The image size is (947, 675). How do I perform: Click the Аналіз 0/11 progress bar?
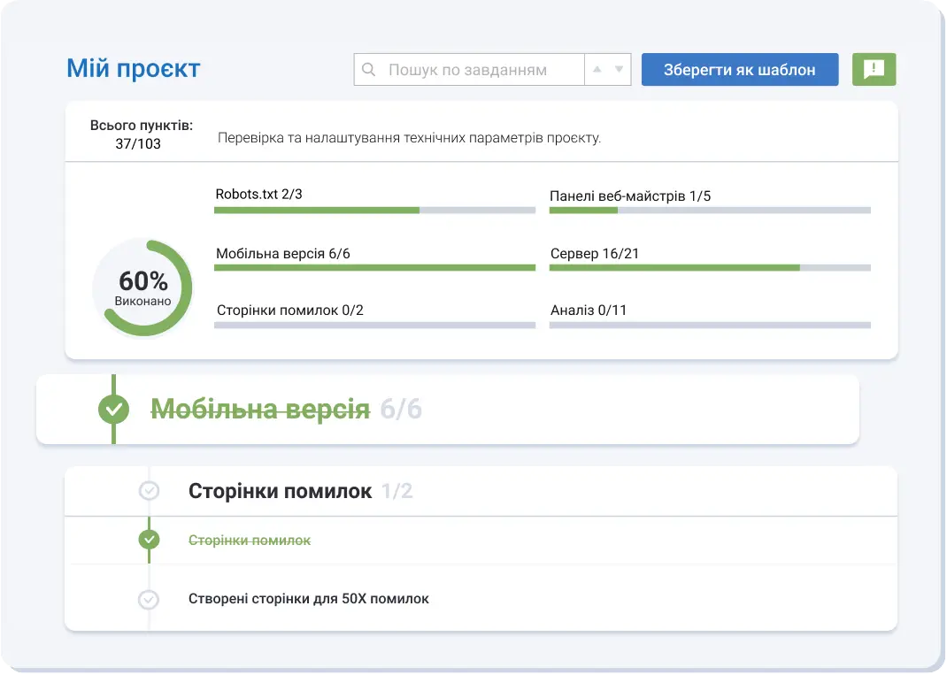pyautogui.click(x=708, y=324)
